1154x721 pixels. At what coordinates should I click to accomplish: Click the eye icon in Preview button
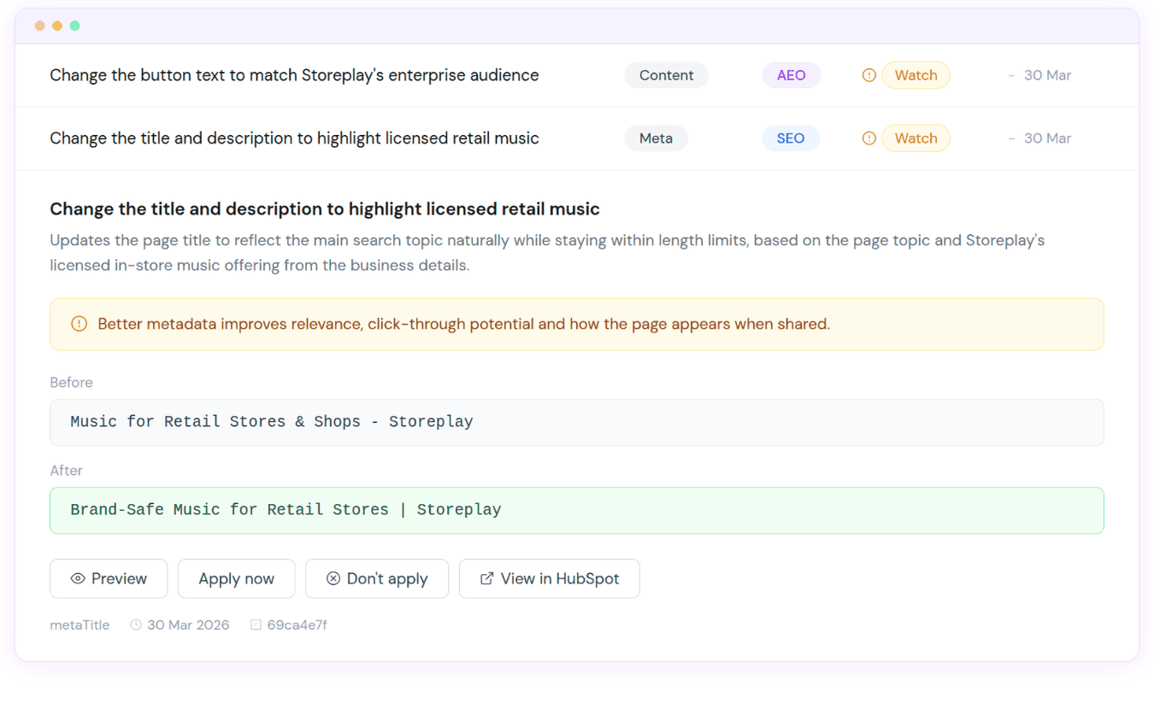coord(78,578)
